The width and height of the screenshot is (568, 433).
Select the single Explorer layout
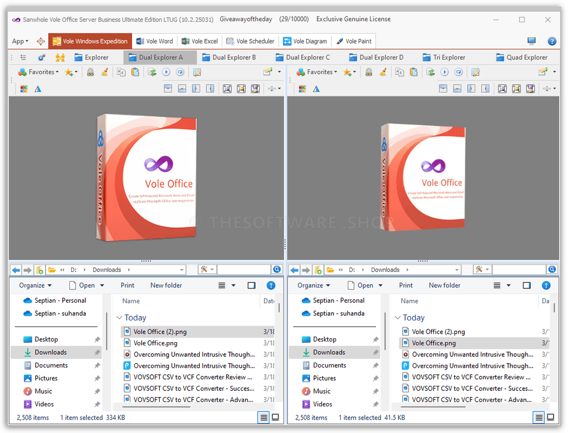[92, 57]
